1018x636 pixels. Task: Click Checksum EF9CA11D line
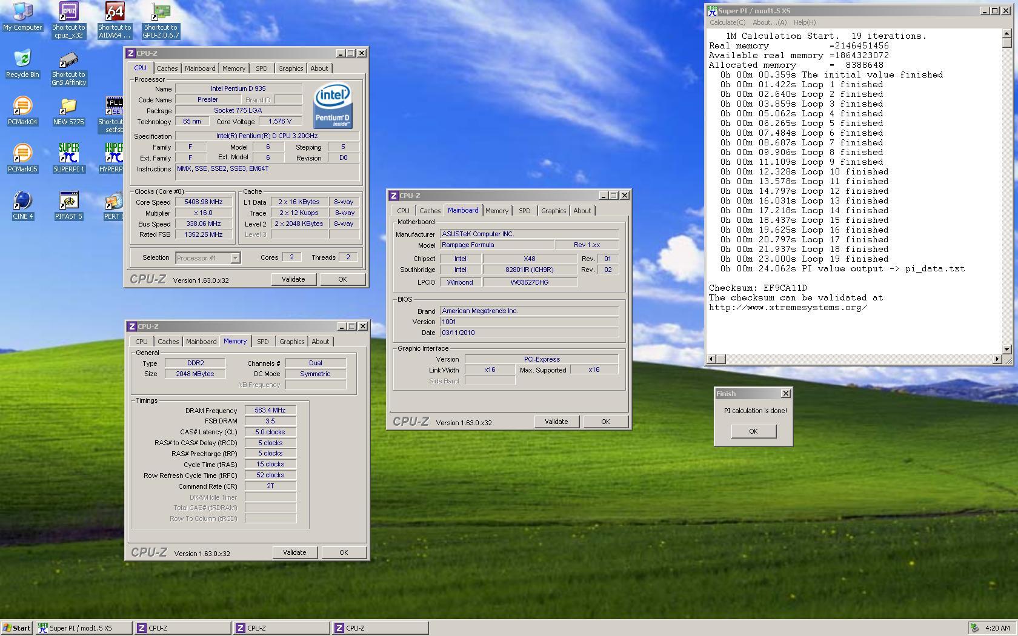758,288
